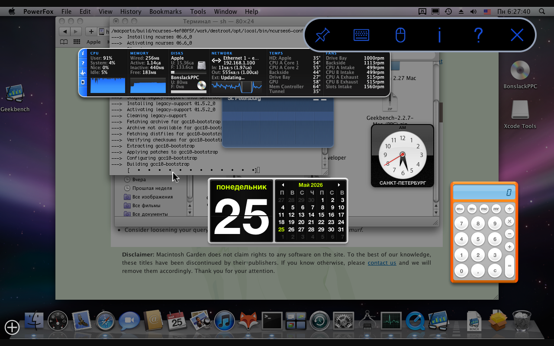The height and width of the screenshot is (346, 554).
Task: Click the divide key on calculator widget
Action: point(509,209)
